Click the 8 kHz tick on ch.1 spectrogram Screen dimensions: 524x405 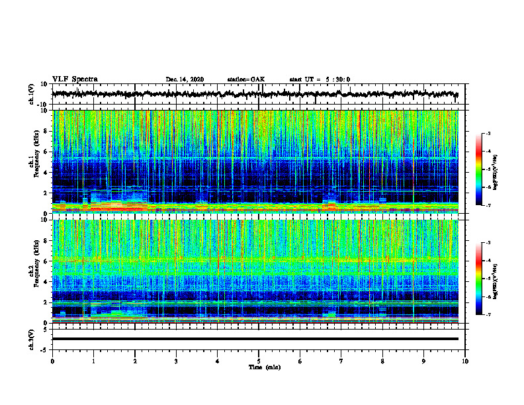46,131
